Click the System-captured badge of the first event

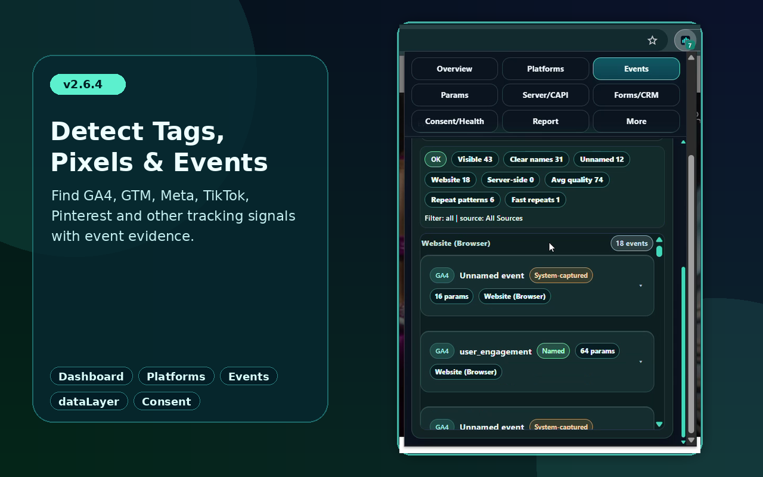(561, 275)
